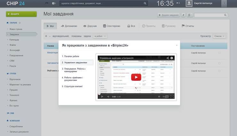Open user avatar of Сергій Антончук
Image resolution: width=237 pixels, height=136 pixels.
point(189,3)
